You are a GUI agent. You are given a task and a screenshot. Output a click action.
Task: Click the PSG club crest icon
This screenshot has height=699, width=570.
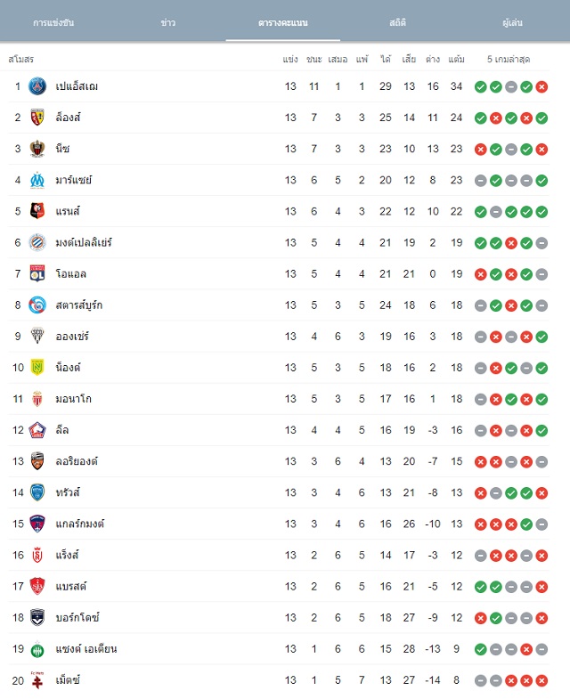[x=37, y=86]
